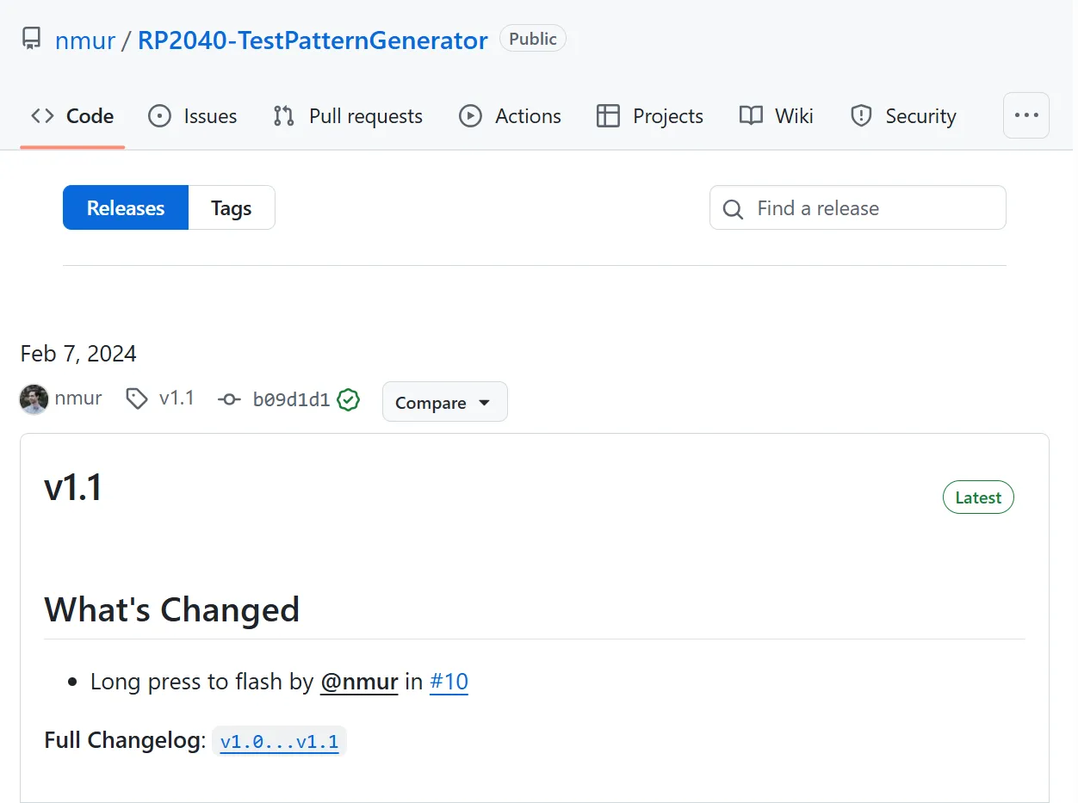The height and width of the screenshot is (803, 1078).
Task: Open the Actions tab
Action: coord(510,116)
